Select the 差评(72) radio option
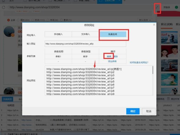Screen dimensions: 180x135 (62, 20)
